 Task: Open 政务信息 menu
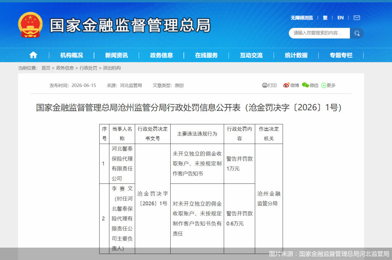(x=162, y=56)
